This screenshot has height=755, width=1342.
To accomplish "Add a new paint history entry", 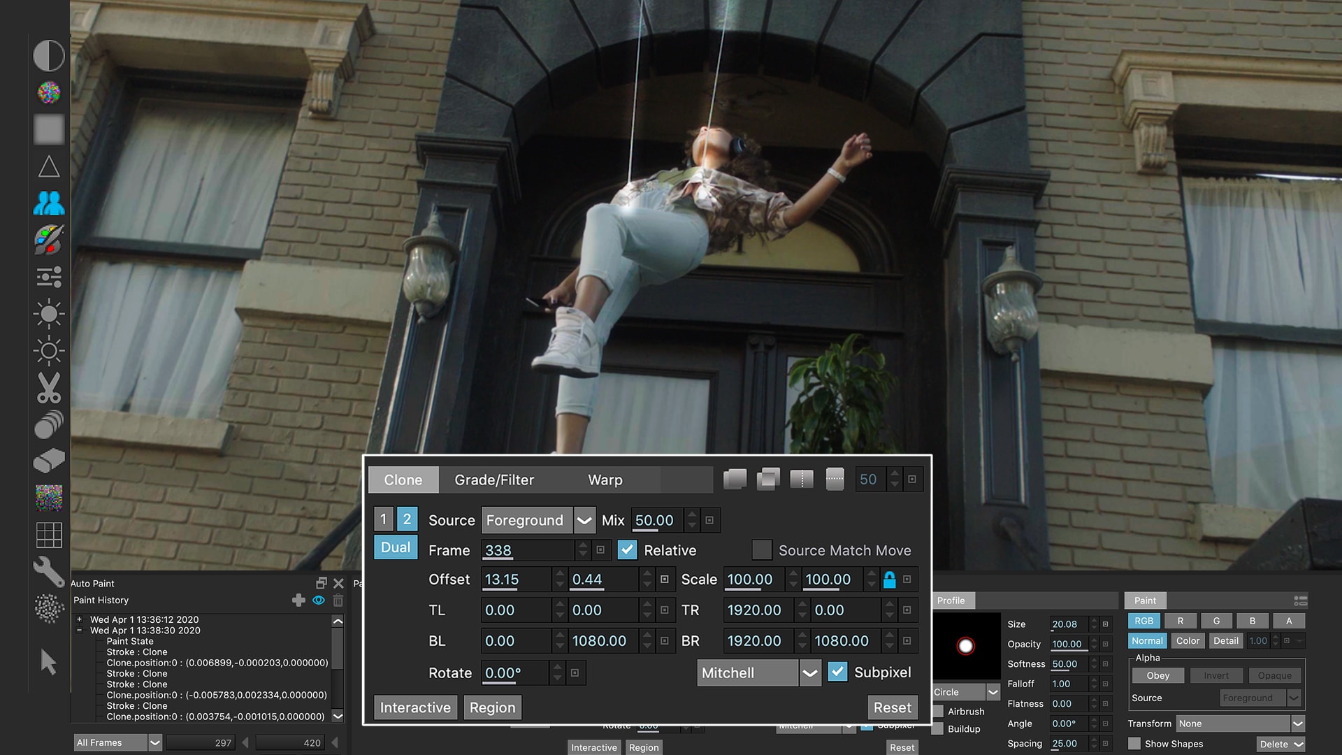I will point(298,600).
